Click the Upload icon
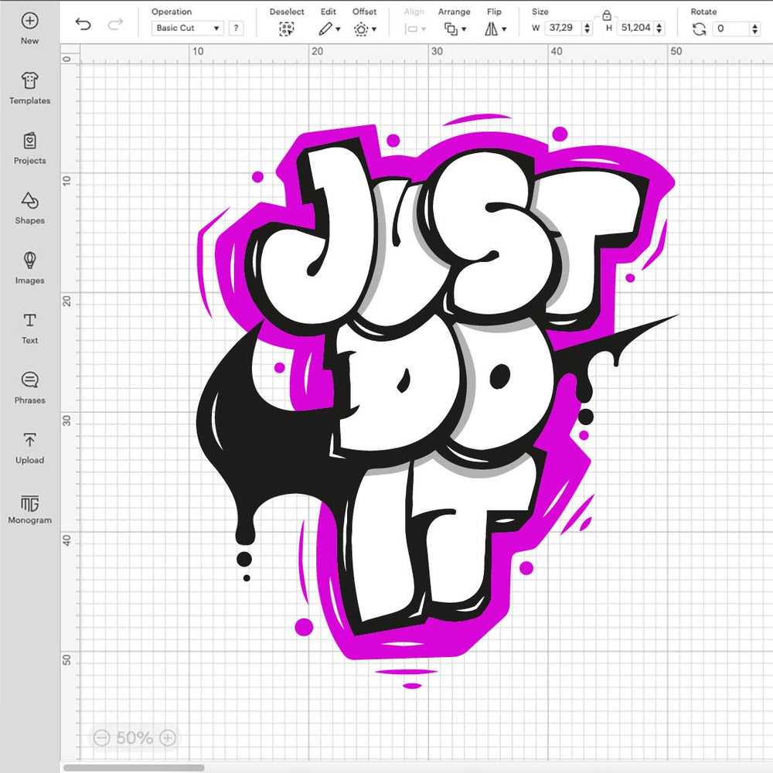The width and height of the screenshot is (773, 773). pos(29,441)
